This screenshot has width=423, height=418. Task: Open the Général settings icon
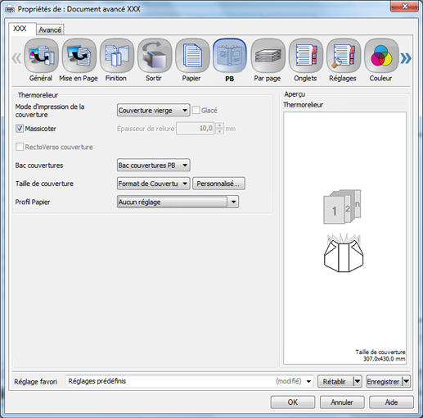[x=41, y=56]
